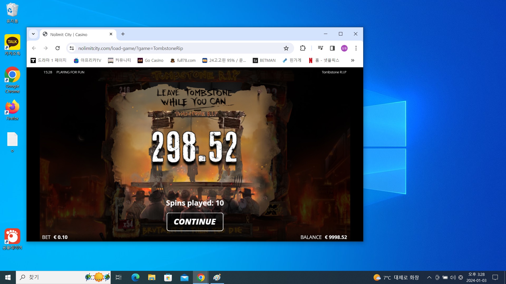Open the BETMAN bookmark
The image size is (506, 284).
(264, 60)
